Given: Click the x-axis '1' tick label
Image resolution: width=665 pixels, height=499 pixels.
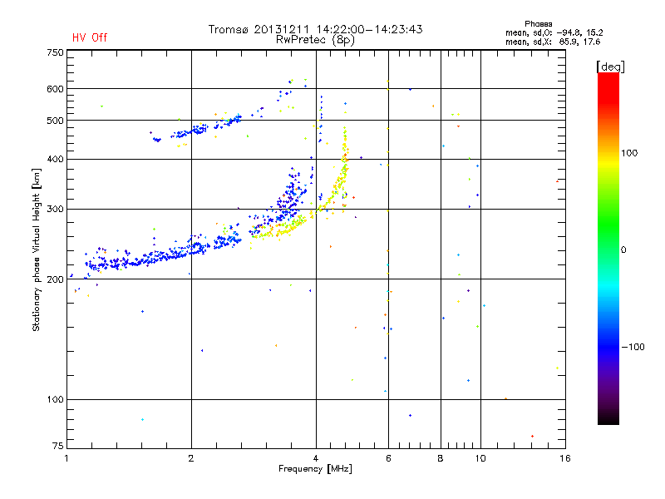Looking at the screenshot, I should click(66, 458).
